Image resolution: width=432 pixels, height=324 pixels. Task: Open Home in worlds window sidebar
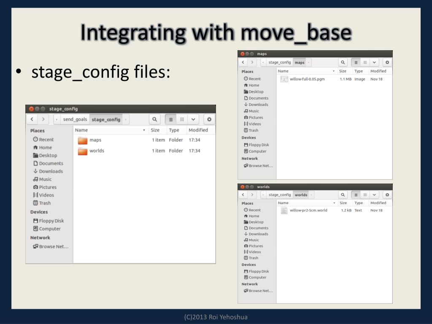click(x=251, y=216)
